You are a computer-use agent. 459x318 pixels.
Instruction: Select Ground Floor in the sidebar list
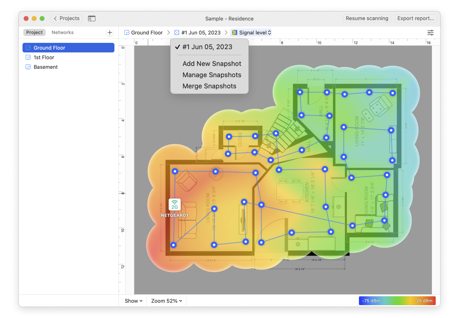pyautogui.click(x=68, y=48)
